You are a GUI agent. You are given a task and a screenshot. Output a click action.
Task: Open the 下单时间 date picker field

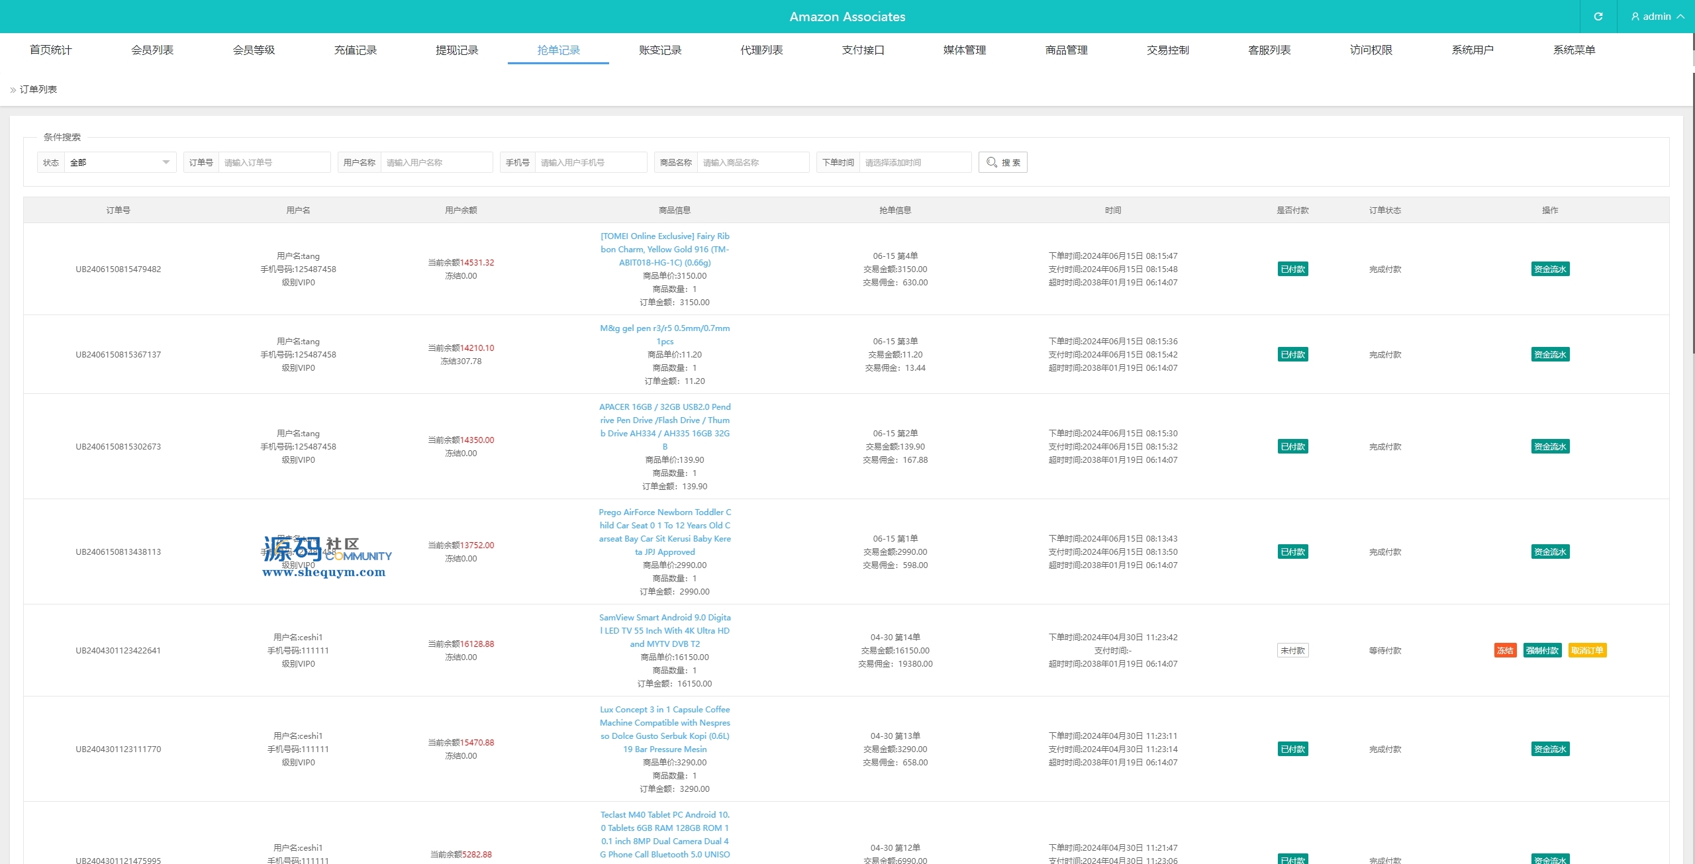915,162
